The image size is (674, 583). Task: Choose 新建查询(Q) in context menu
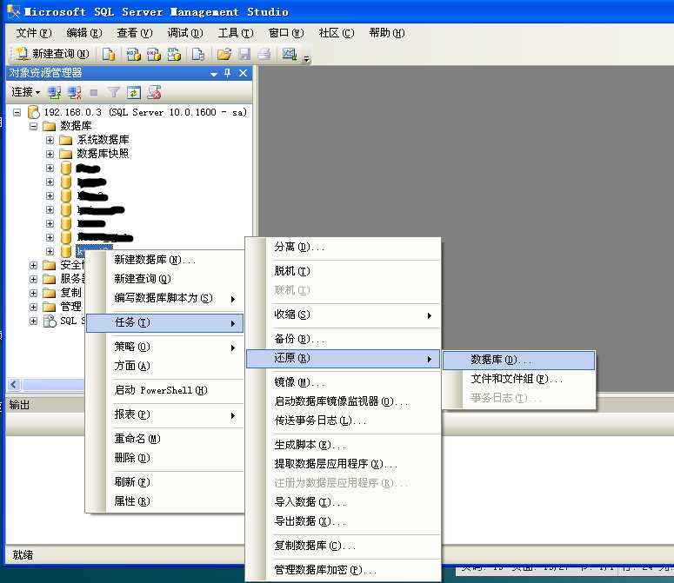point(164,279)
